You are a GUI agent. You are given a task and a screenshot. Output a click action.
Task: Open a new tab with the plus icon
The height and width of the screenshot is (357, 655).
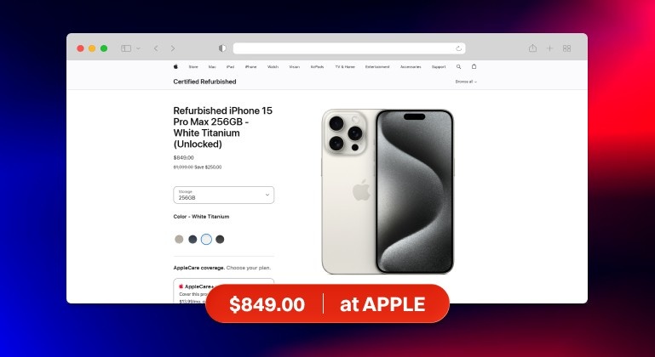(x=549, y=48)
